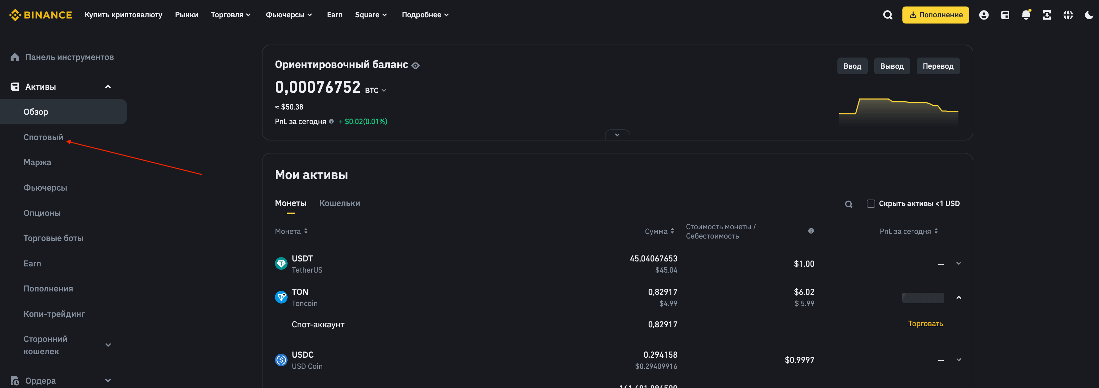Expand the balance card chevron
The height and width of the screenshot is (388, 1099).
[617, 135]
